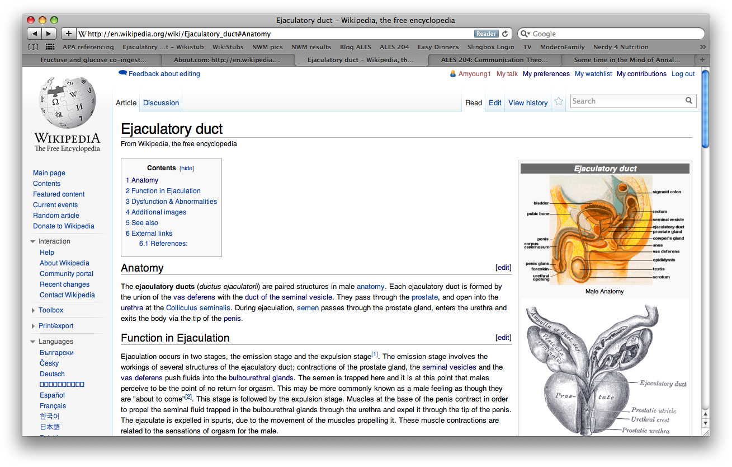Open the Discussion tab
The width and height of the screenshot is (732, 467).
tap(161, 103)
